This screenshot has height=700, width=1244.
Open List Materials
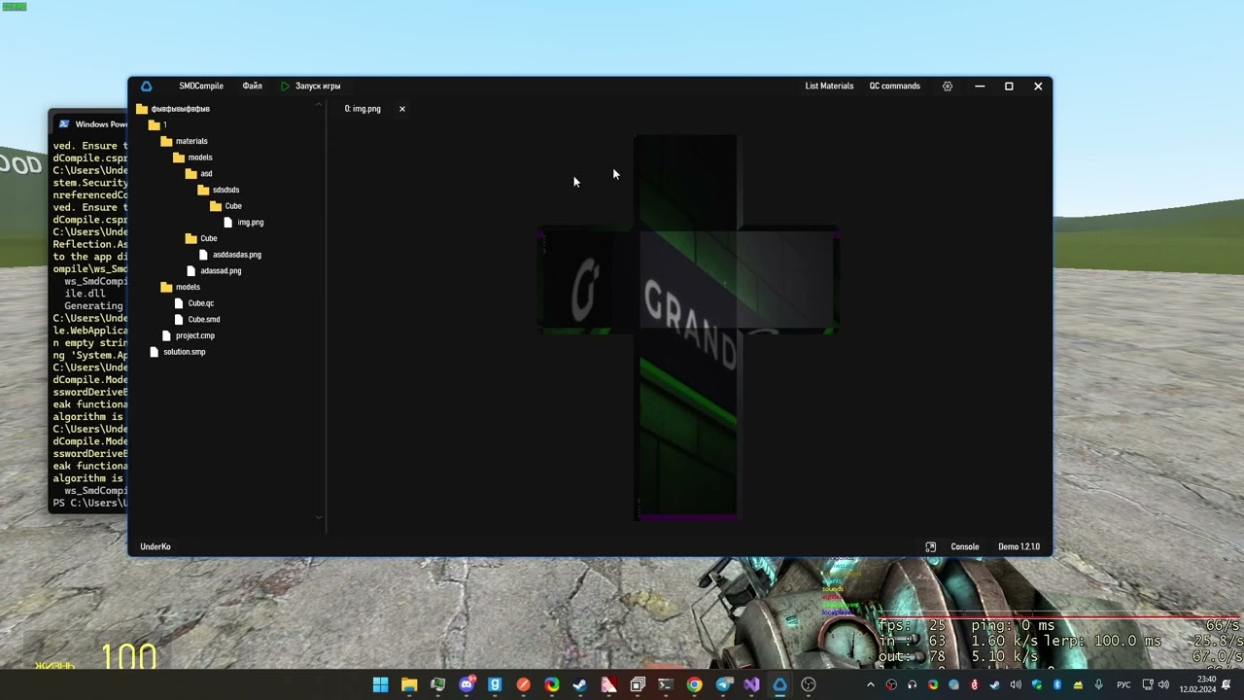click(x=829, y=86)
